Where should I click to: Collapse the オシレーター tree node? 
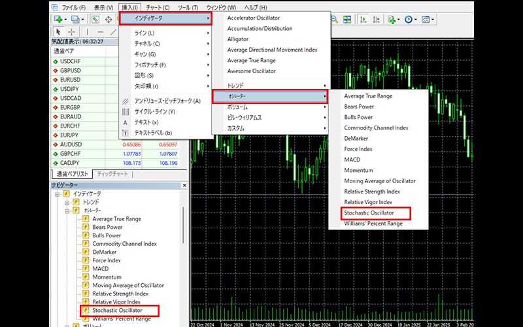67,211
